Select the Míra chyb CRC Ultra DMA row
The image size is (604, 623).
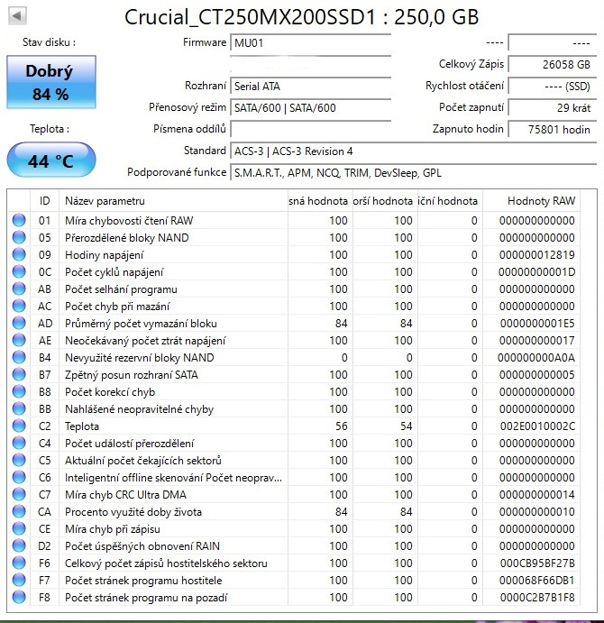(294, 494)
